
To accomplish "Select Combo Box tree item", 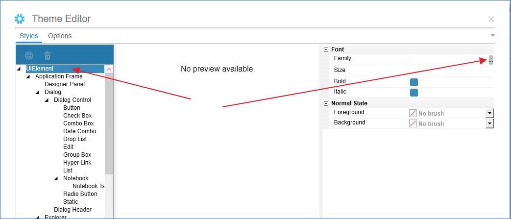I will click(78, 123).
